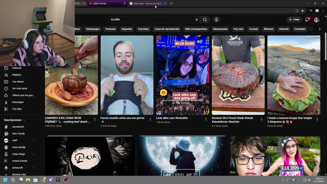Open Historial in the sidebar

[x=19, y=68]
